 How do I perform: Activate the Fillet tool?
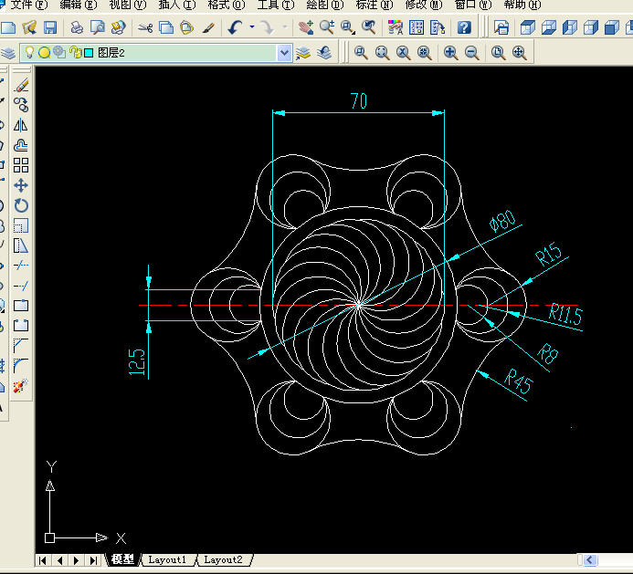click(21, 365)
